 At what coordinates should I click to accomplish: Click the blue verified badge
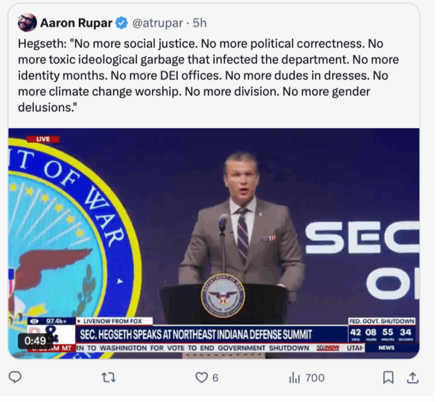pos(121,23)
